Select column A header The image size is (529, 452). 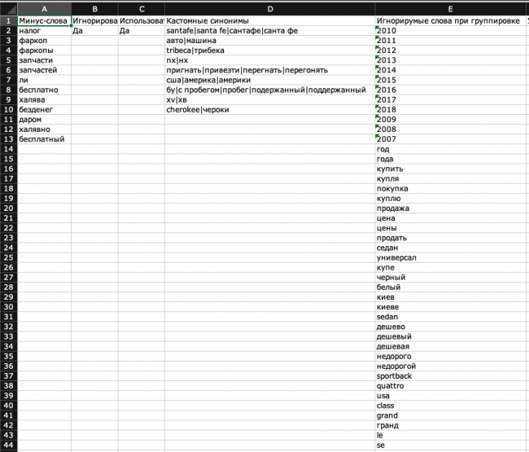click(44, 7)
